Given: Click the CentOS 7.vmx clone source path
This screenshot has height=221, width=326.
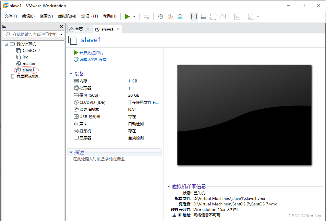Looking at the screenshot, I should pos(235,204).
